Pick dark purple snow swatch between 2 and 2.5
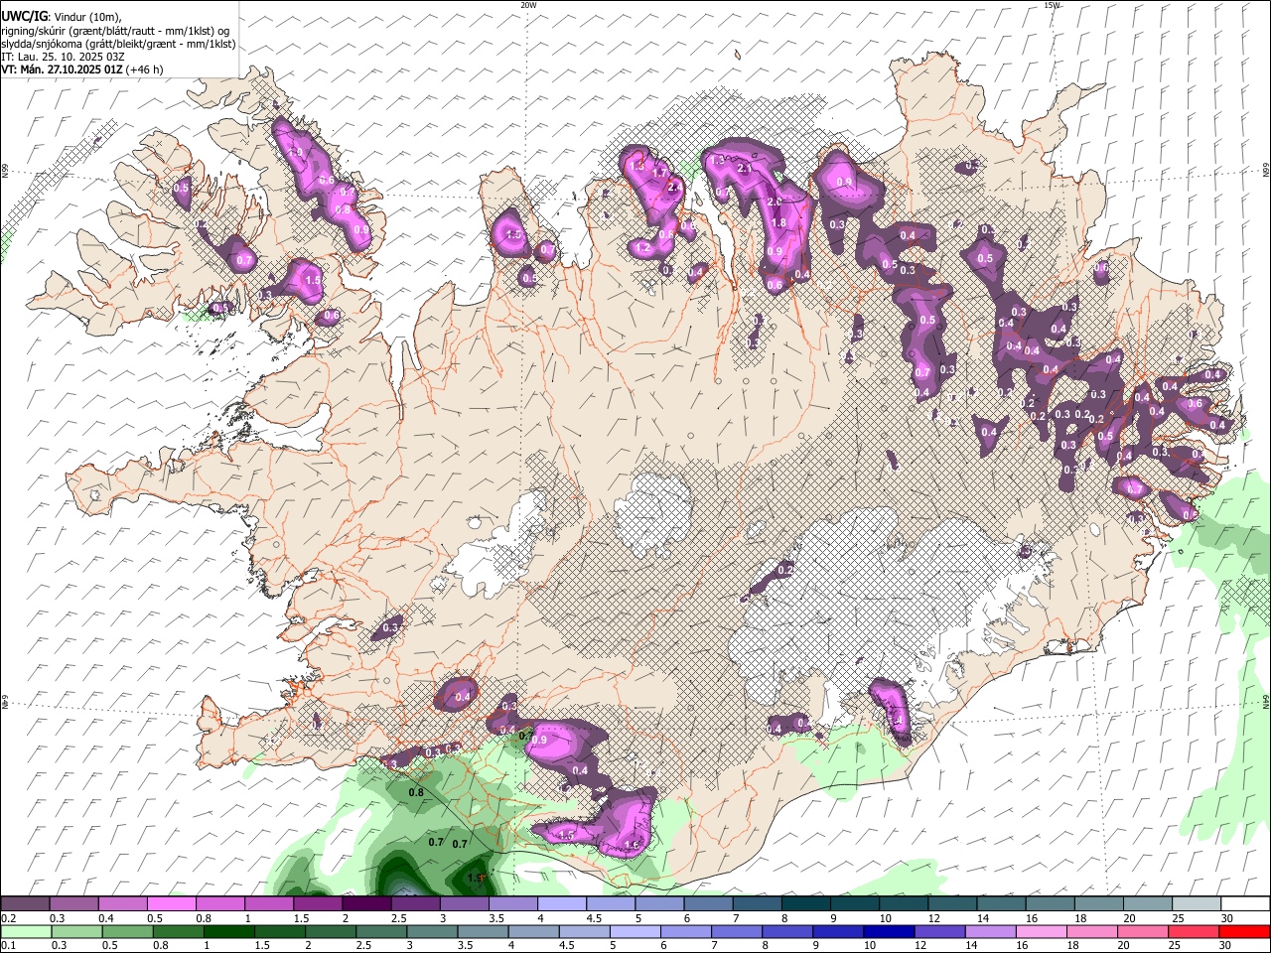The image size is (1271, 953). click(366, 904)
